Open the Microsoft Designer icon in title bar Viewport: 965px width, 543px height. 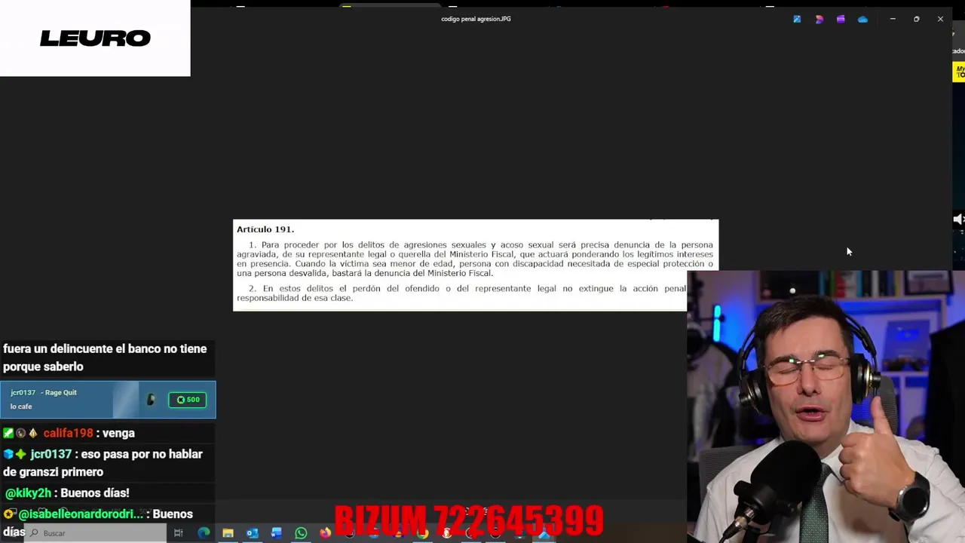tap(819, 20)
